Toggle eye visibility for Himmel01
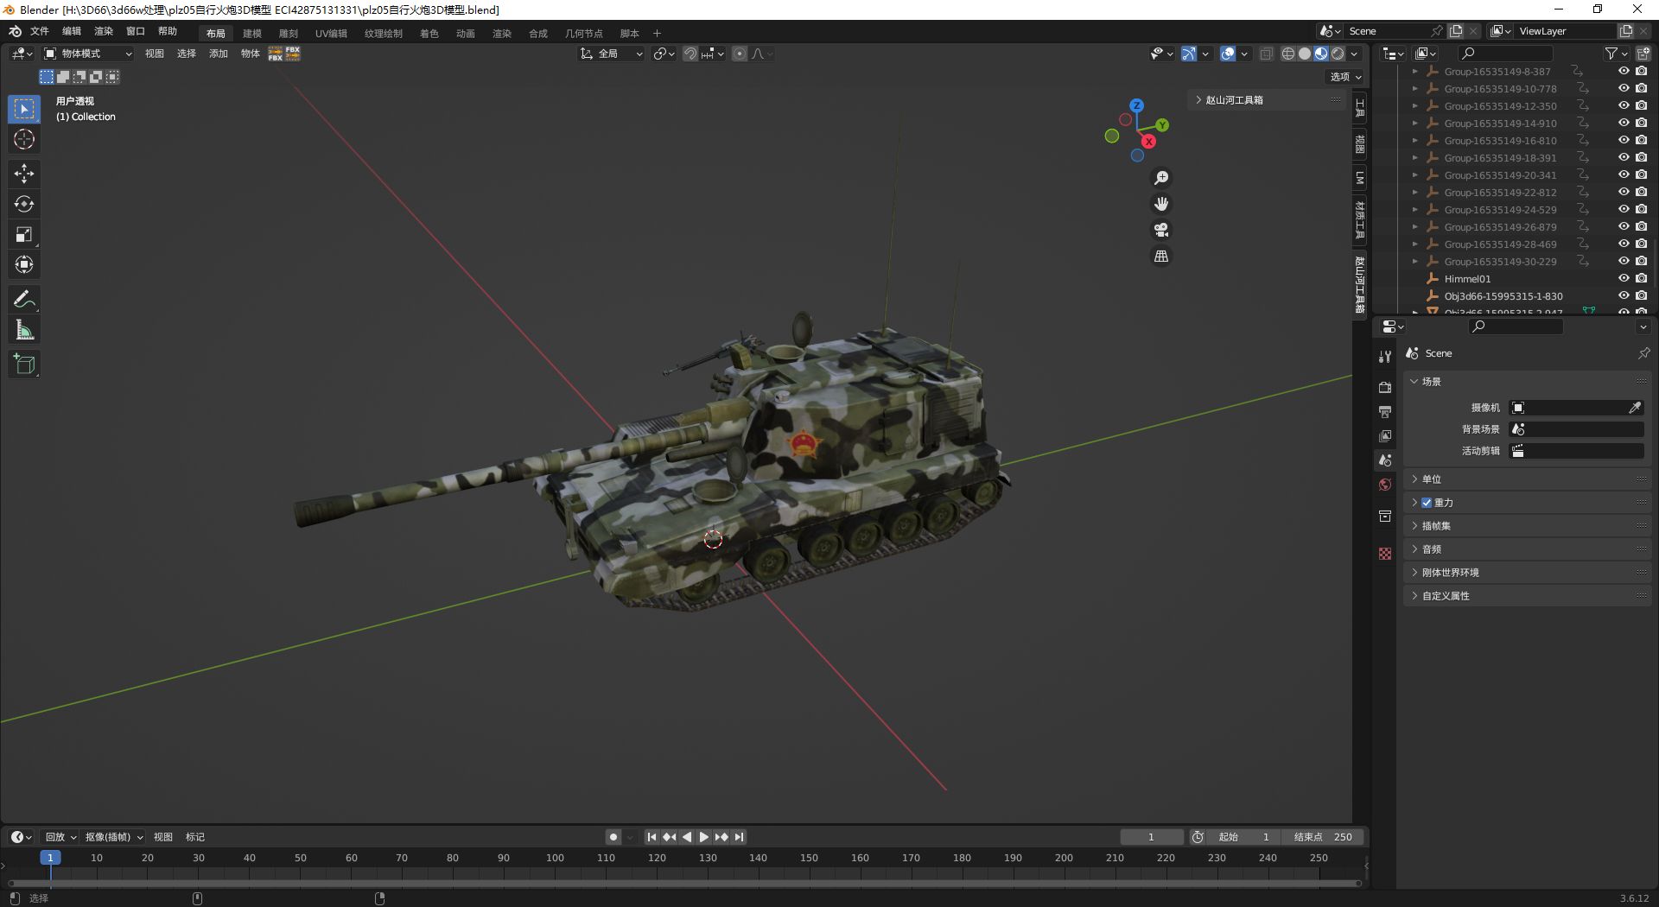 tap(1624, 279)
